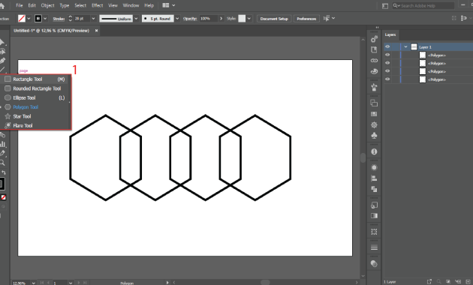Open the overlapping circles panel icon
473x285 pixels.
click(x=374, y=263)
